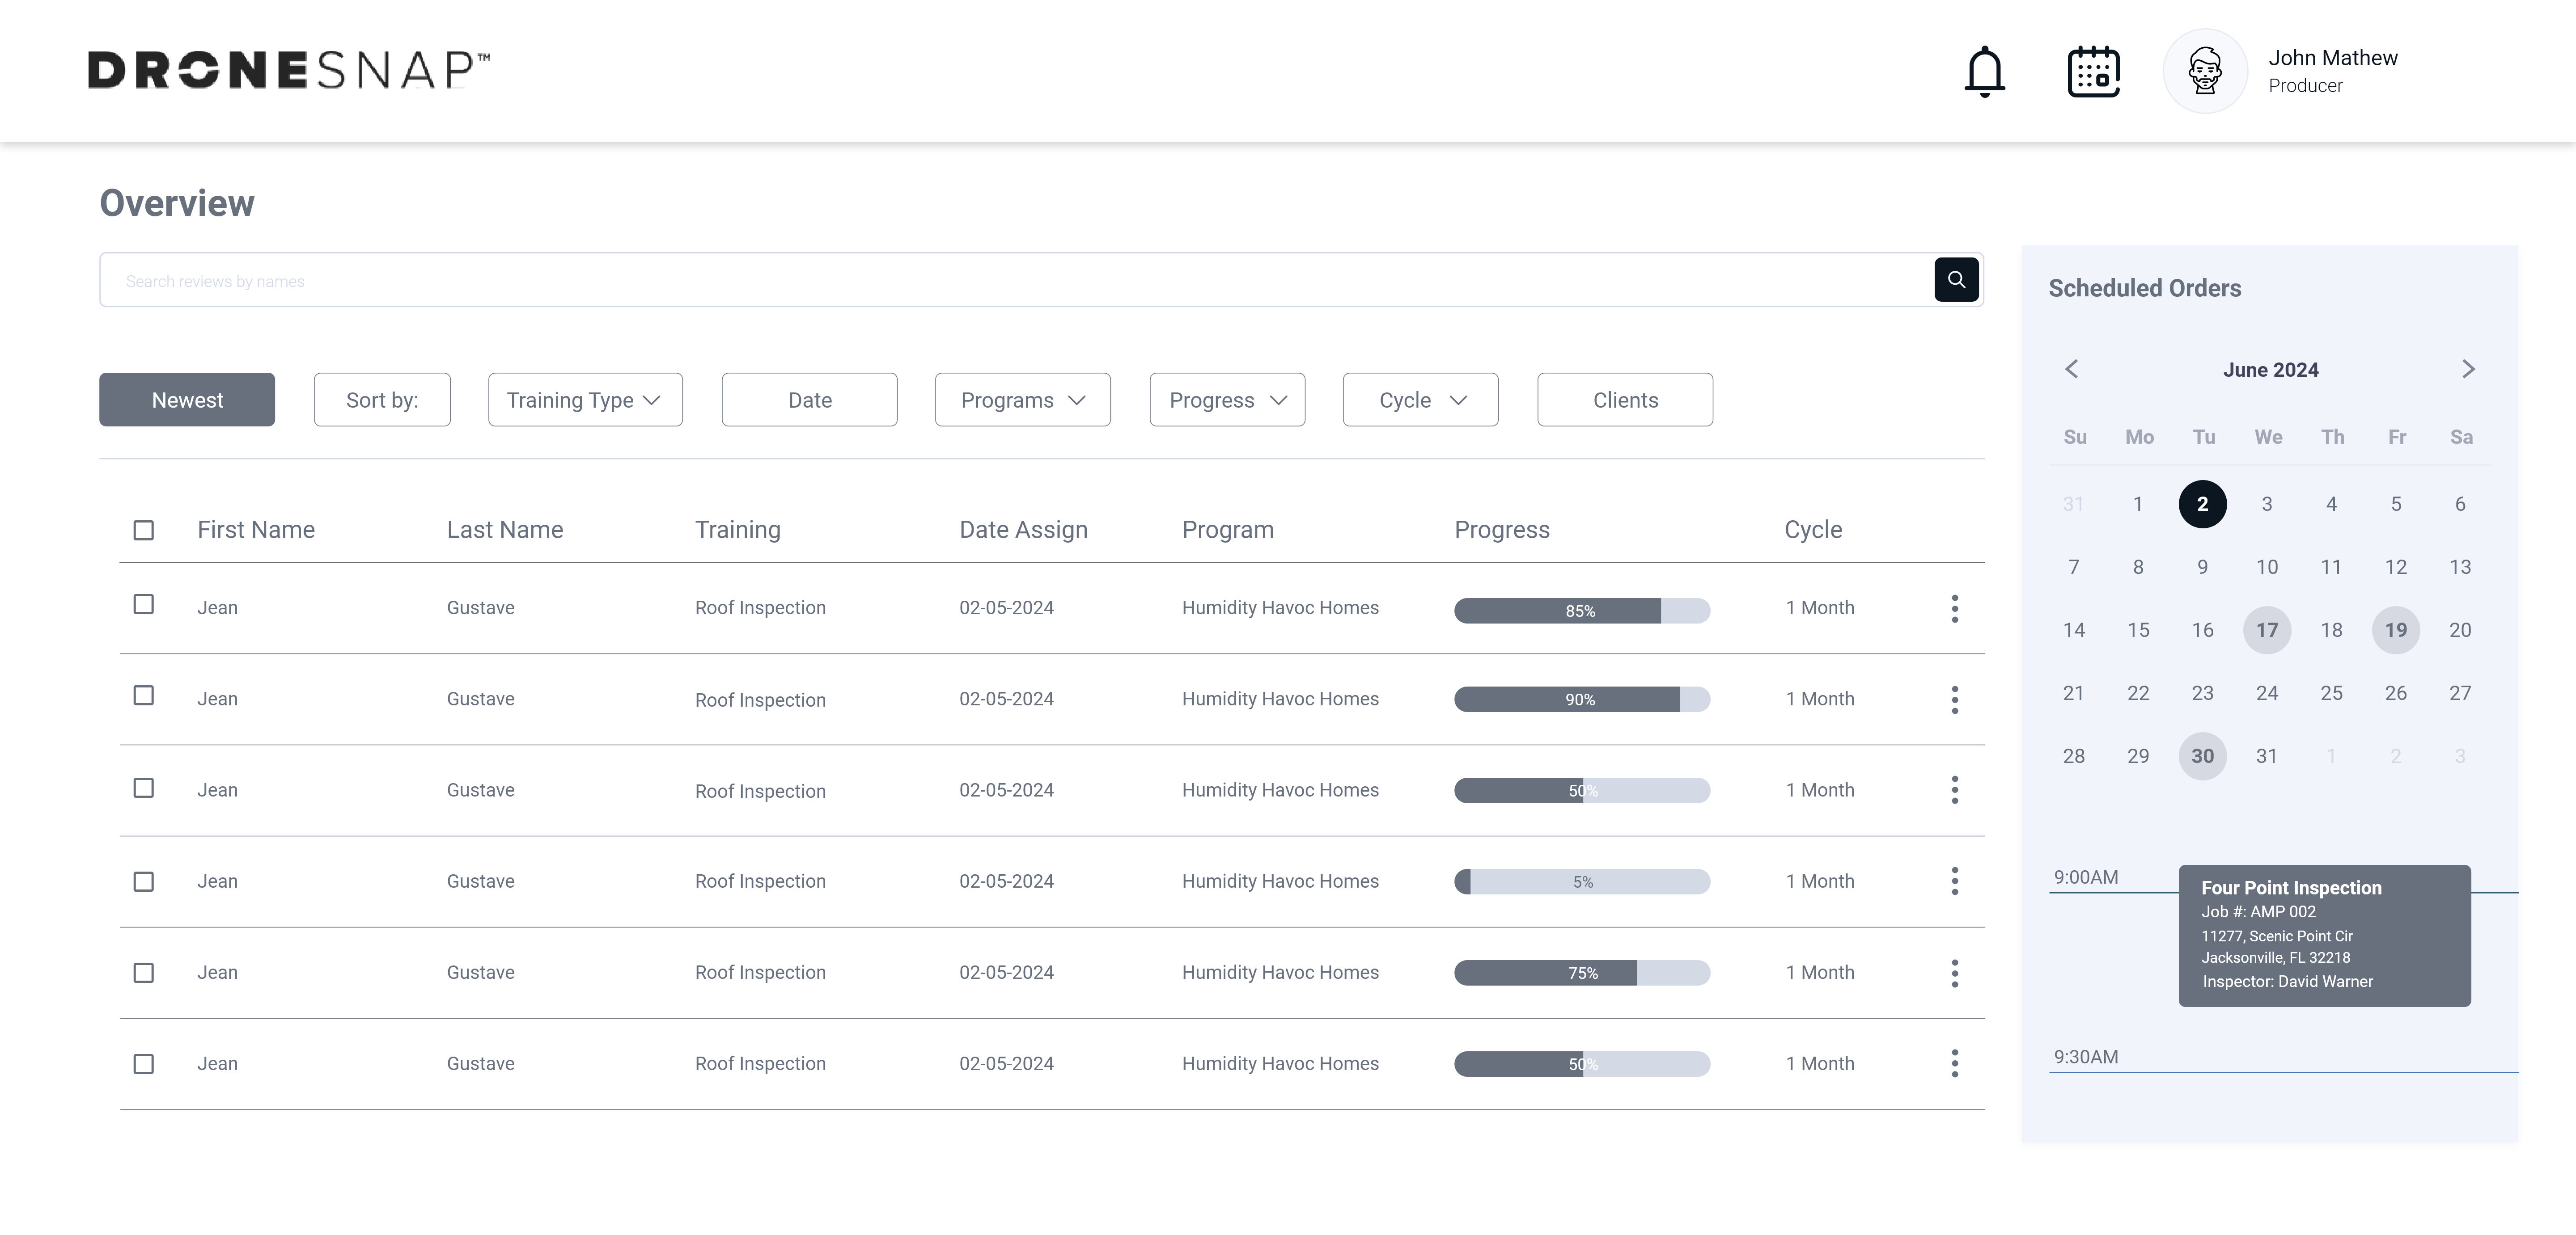The height and width of the screenshot is (1235, 2576).
Task: Expand the Programs dropdown
Action: [x=1022, y=400]
